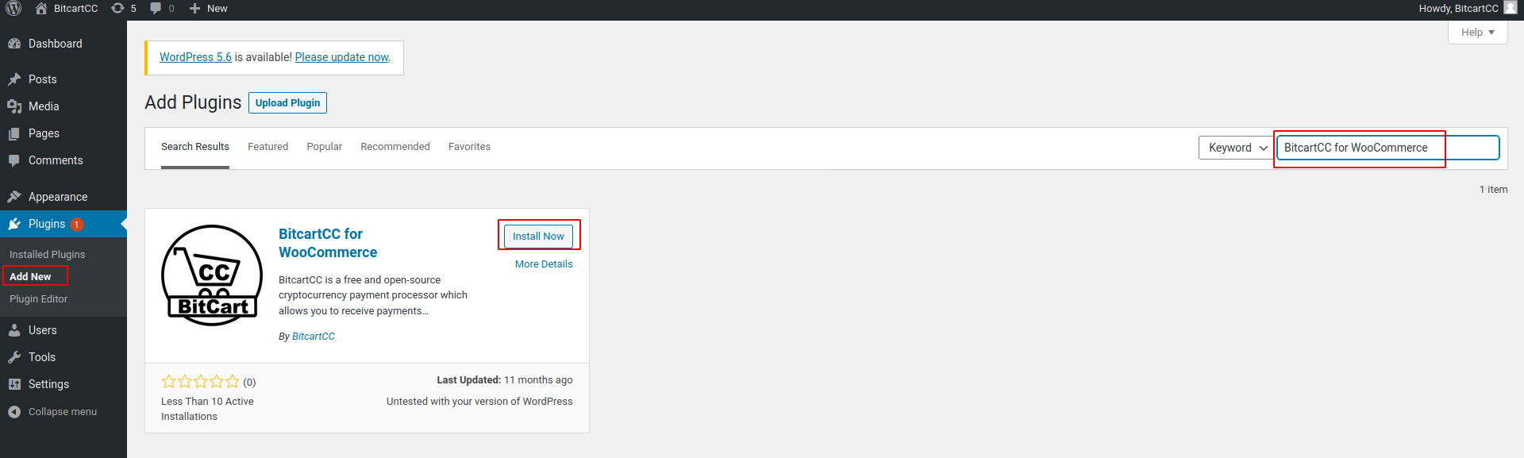Click the Settings sliders icon
1524x458 pixels.
click(x=14, y=384)
